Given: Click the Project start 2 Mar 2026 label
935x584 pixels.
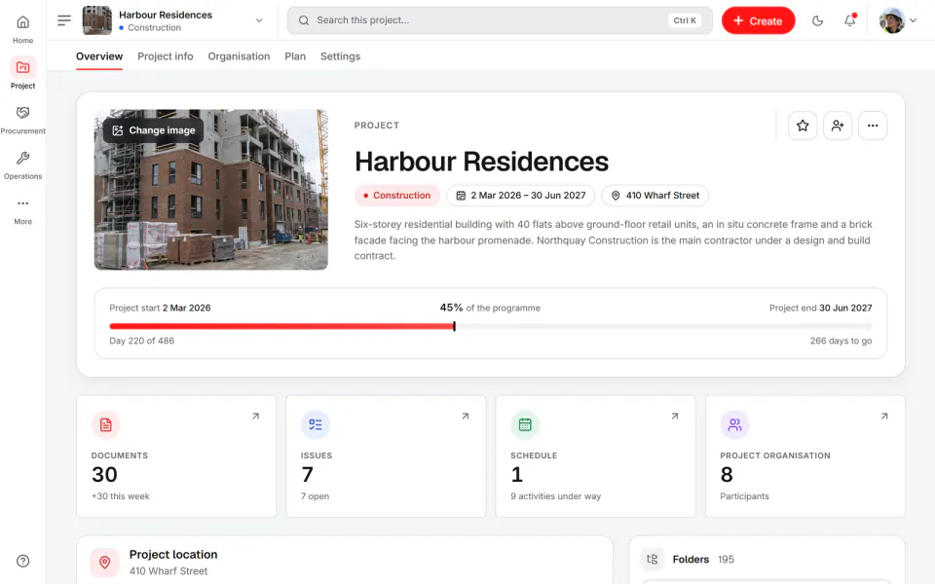Looking at the screenshot, I should click(x=160, y=309).
